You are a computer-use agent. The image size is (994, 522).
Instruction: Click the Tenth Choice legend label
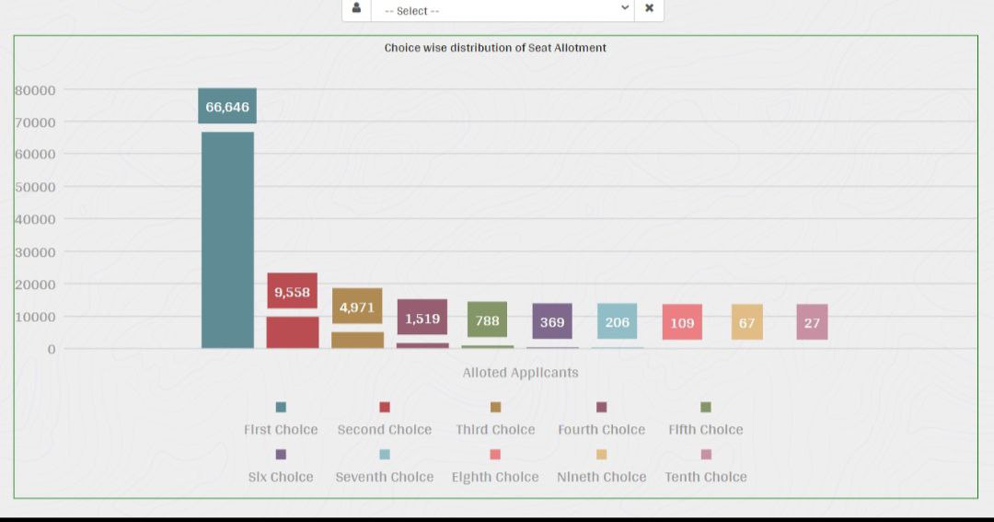pyautogui.click(x=706, y=477)
